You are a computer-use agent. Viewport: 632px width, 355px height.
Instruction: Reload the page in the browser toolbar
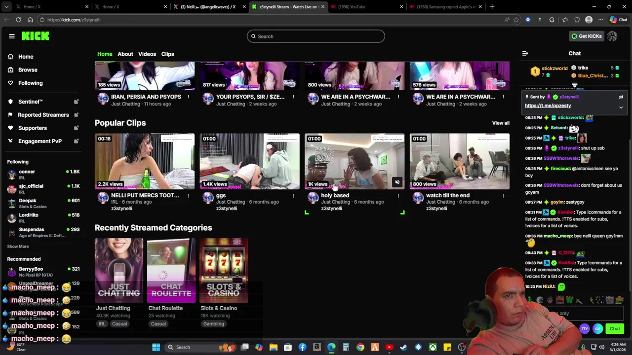click(x=18, y=20)
